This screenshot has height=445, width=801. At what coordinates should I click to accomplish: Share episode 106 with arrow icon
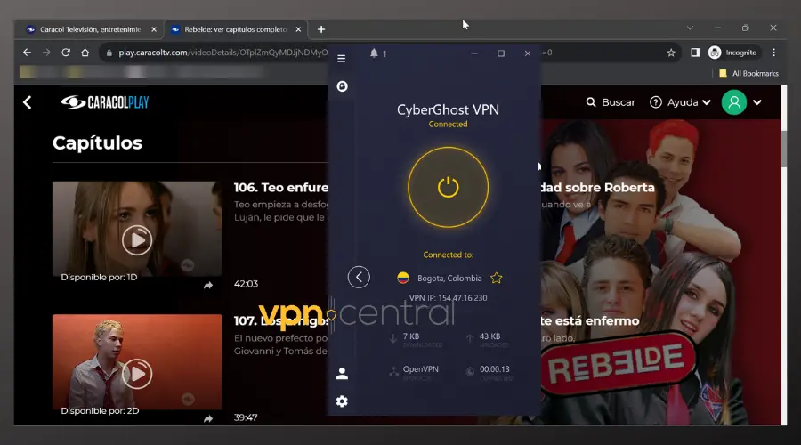pos(208,286)
